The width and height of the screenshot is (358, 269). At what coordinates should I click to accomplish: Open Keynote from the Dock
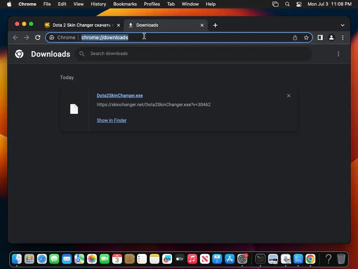(x=217, y=259)
